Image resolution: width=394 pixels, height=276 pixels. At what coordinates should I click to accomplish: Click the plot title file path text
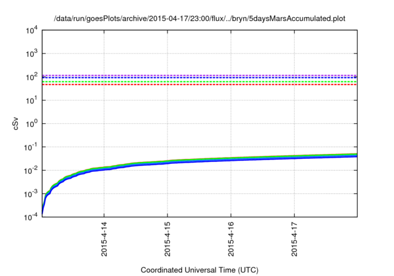coord(199,18)
